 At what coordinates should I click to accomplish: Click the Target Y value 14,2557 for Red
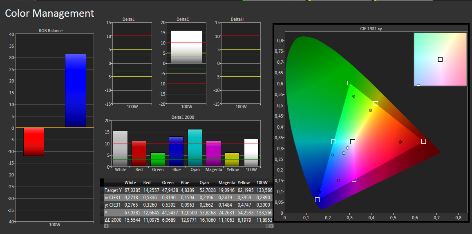pos(151,190)
